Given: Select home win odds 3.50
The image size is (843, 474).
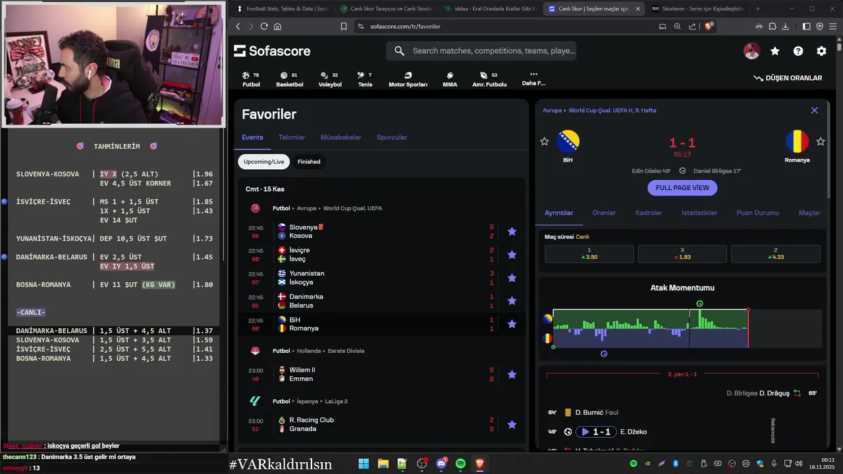Looking at the screenshot, I should coord(589,254).
